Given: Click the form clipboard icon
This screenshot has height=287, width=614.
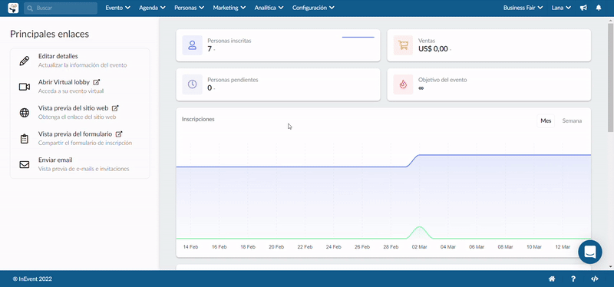Looking at the screenshot, I should [x=25, y=139].
